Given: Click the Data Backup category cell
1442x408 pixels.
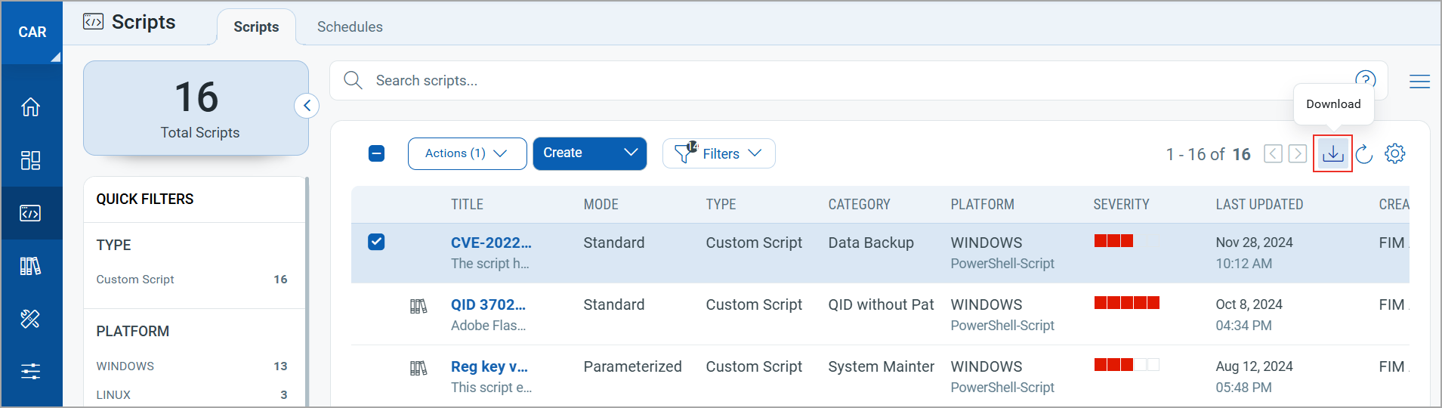Looking at the screenshot, I should 871,243.
